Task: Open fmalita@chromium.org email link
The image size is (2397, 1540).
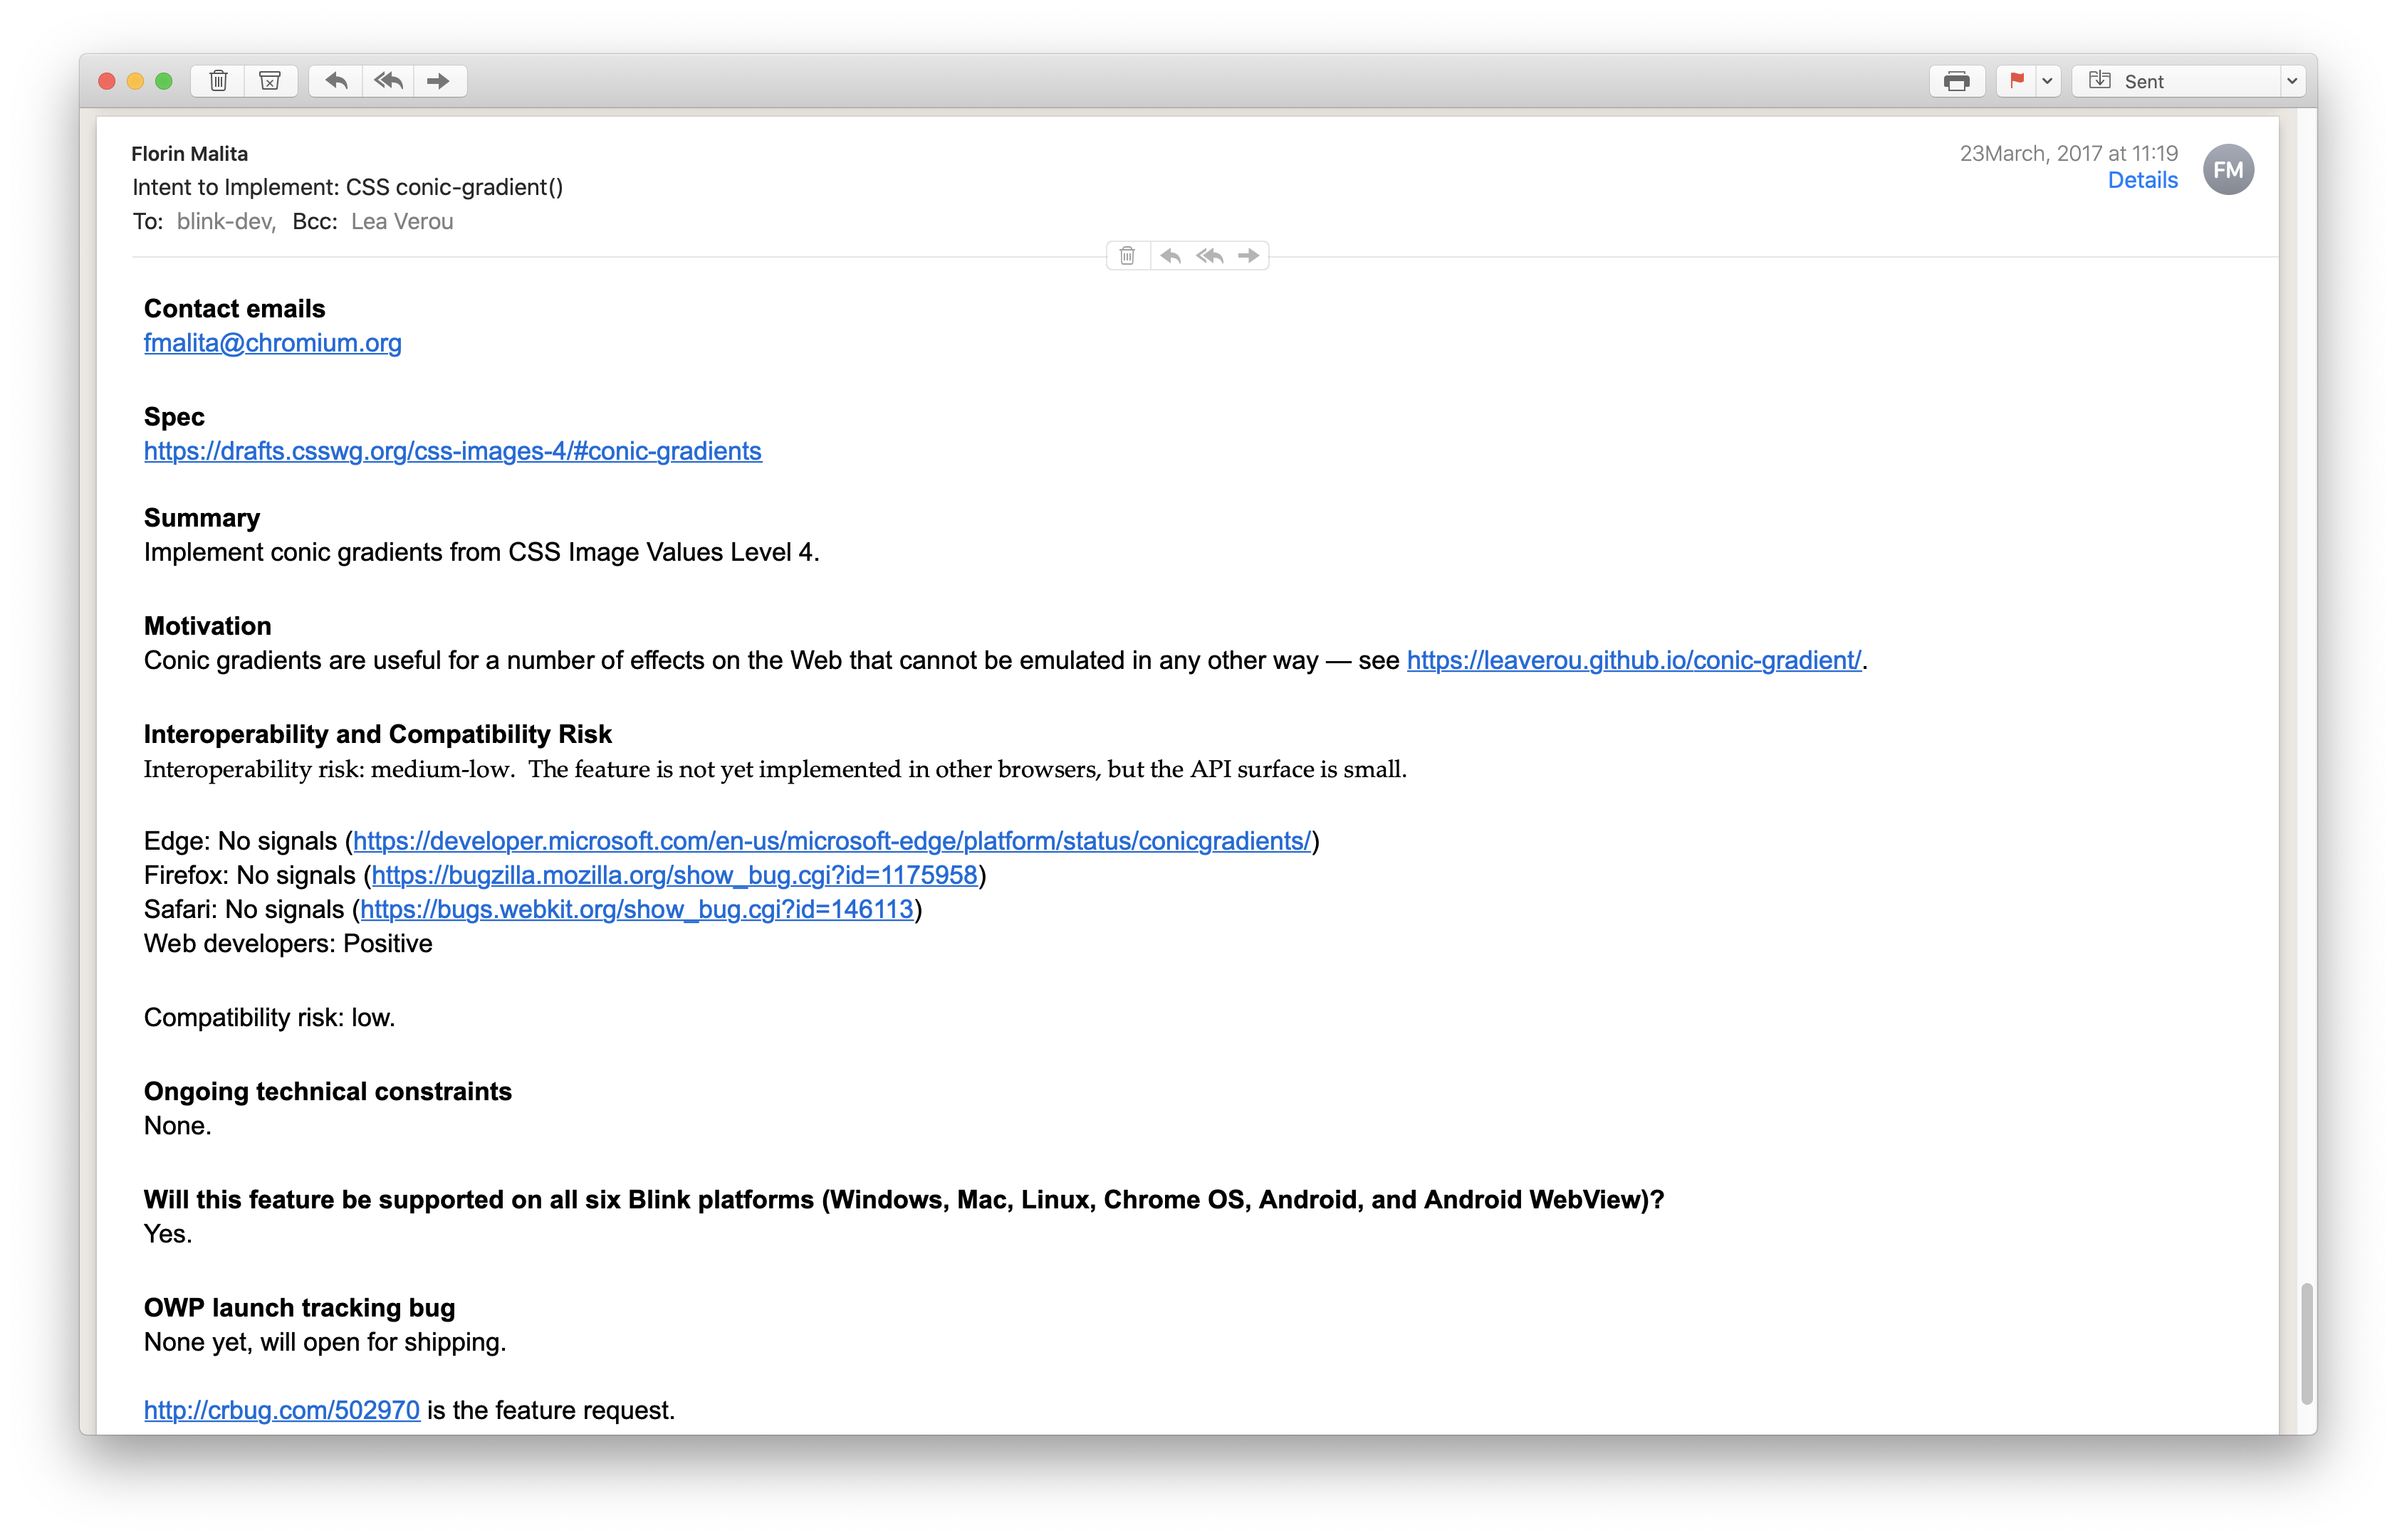Action: pos(272,343)
